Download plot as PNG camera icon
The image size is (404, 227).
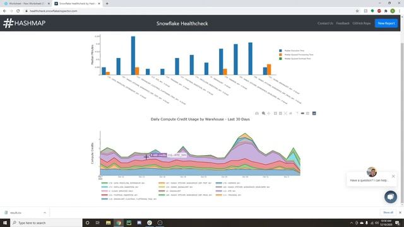pos(257,113)
